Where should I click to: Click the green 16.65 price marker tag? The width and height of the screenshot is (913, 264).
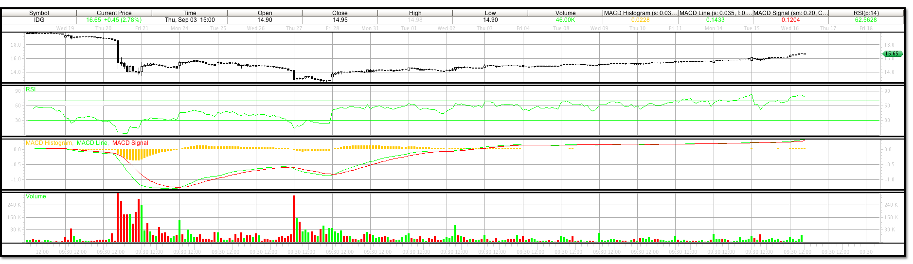coord(892,54)
